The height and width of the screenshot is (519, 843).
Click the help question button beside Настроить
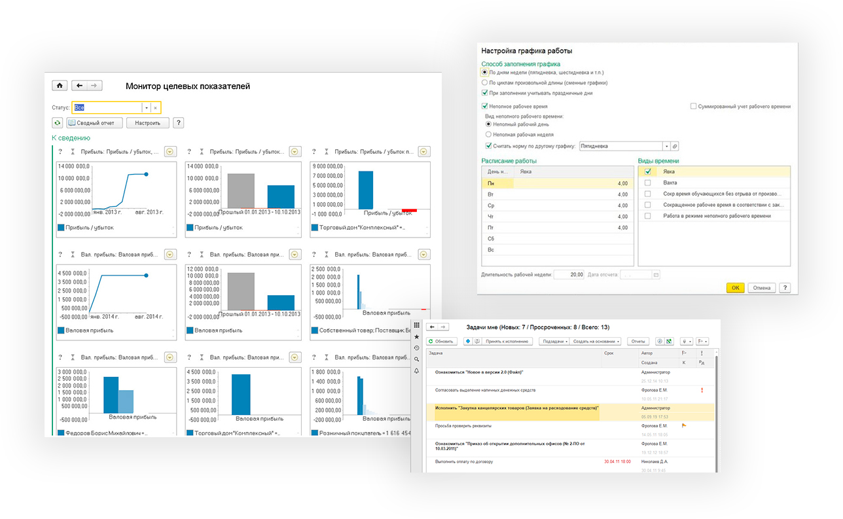click(178, 123)
